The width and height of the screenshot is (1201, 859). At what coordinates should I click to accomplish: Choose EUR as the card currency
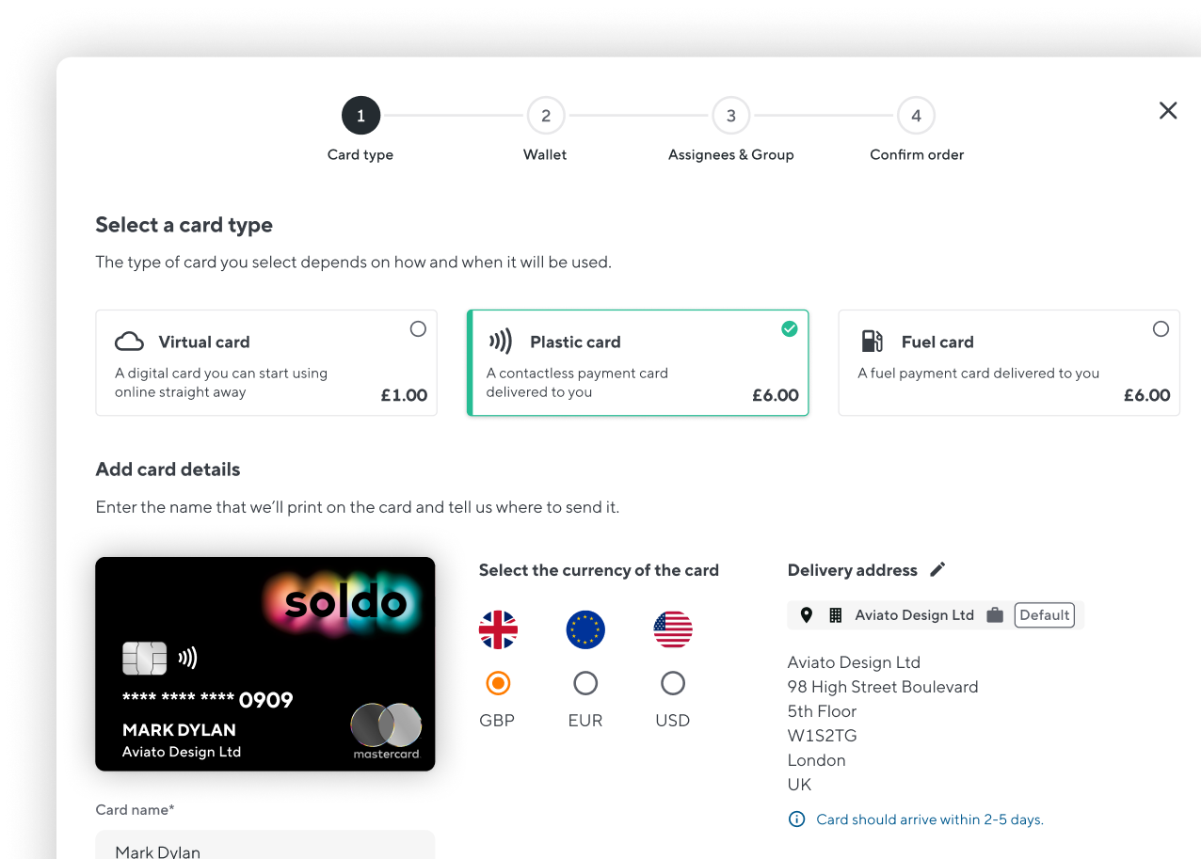(x=585, y=683)
